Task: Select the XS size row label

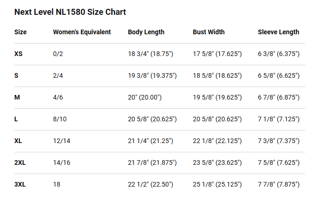Action: pyautogui.click(x=19, y=54)
